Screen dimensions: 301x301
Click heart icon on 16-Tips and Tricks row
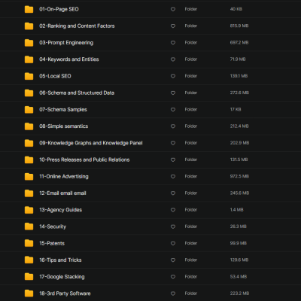(173, 260)
